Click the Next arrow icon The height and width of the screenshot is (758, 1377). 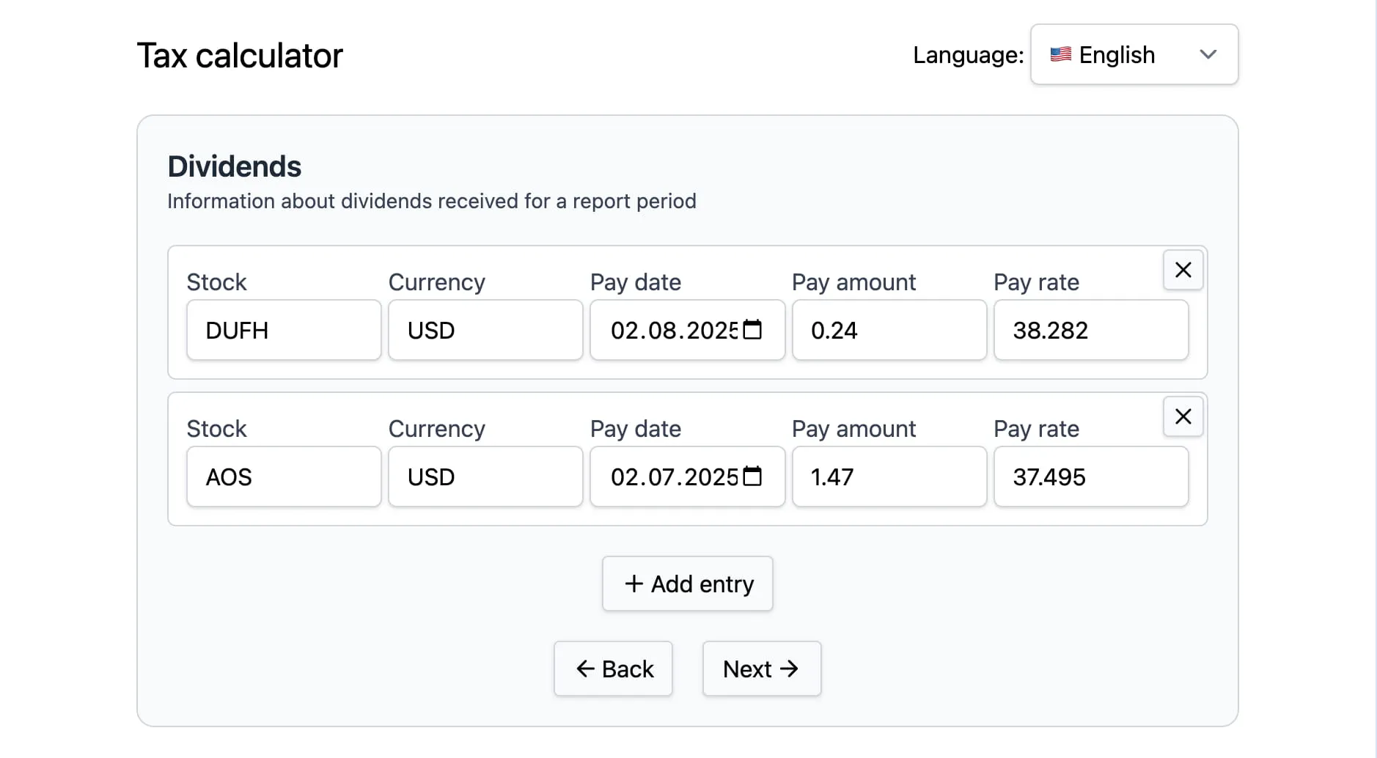790,669
